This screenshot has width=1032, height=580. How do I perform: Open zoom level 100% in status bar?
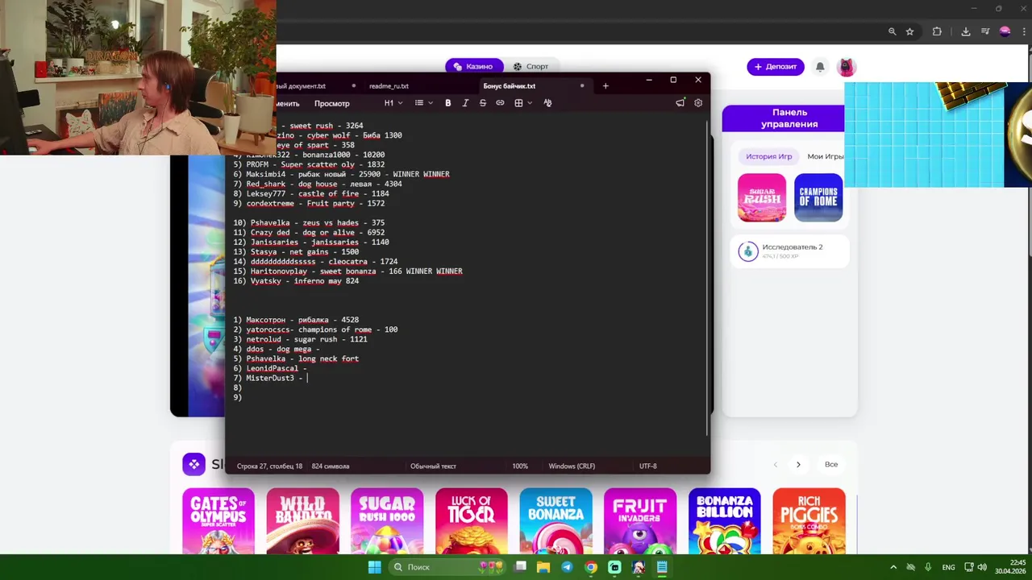click(520, 466)
